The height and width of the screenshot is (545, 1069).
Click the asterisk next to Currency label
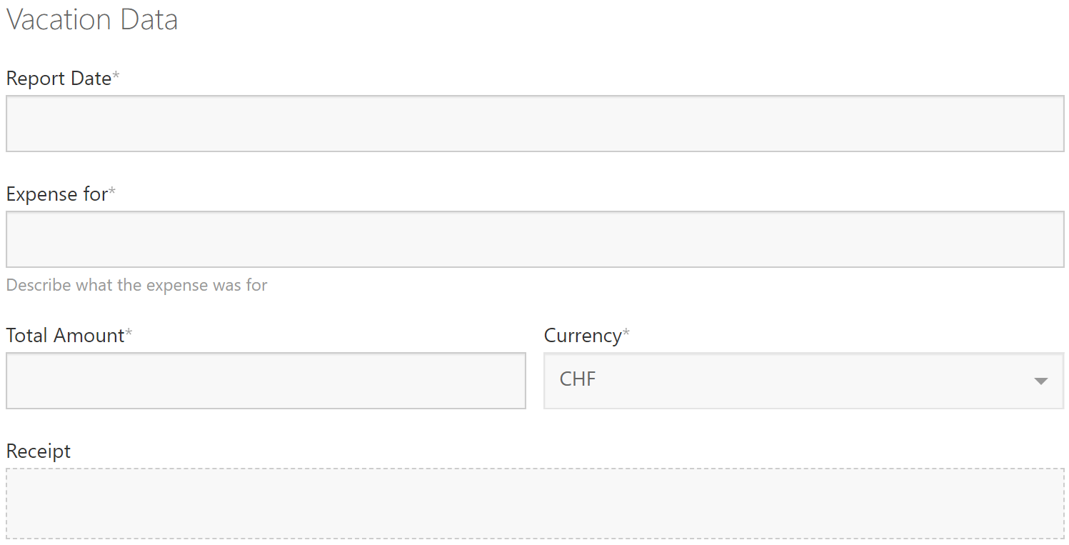point(626,334)
